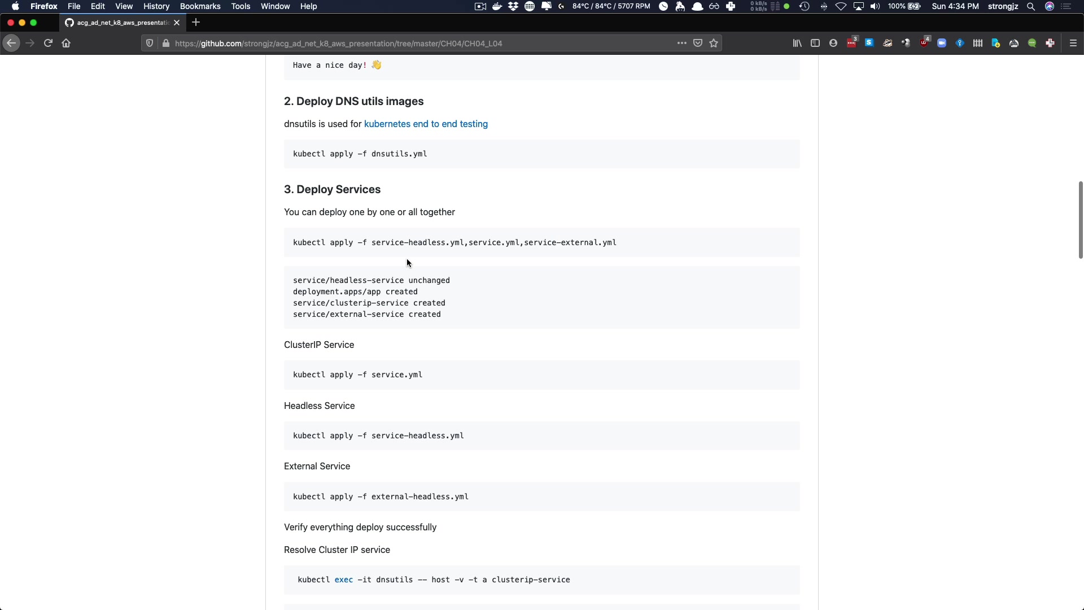The height and width of the screenshot is (610, 1084).
Task: Open a new browser tab
Action: (x=196, y=23)
